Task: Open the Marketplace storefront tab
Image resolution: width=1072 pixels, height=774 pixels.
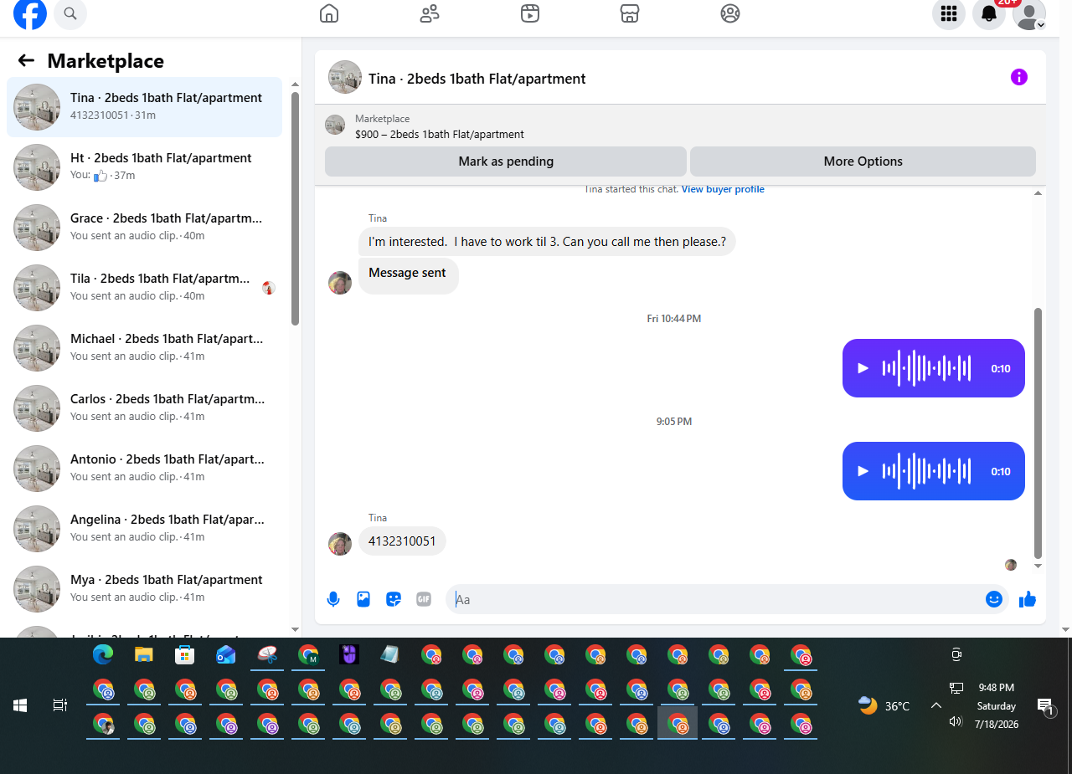Action: [x=630, y=13]
